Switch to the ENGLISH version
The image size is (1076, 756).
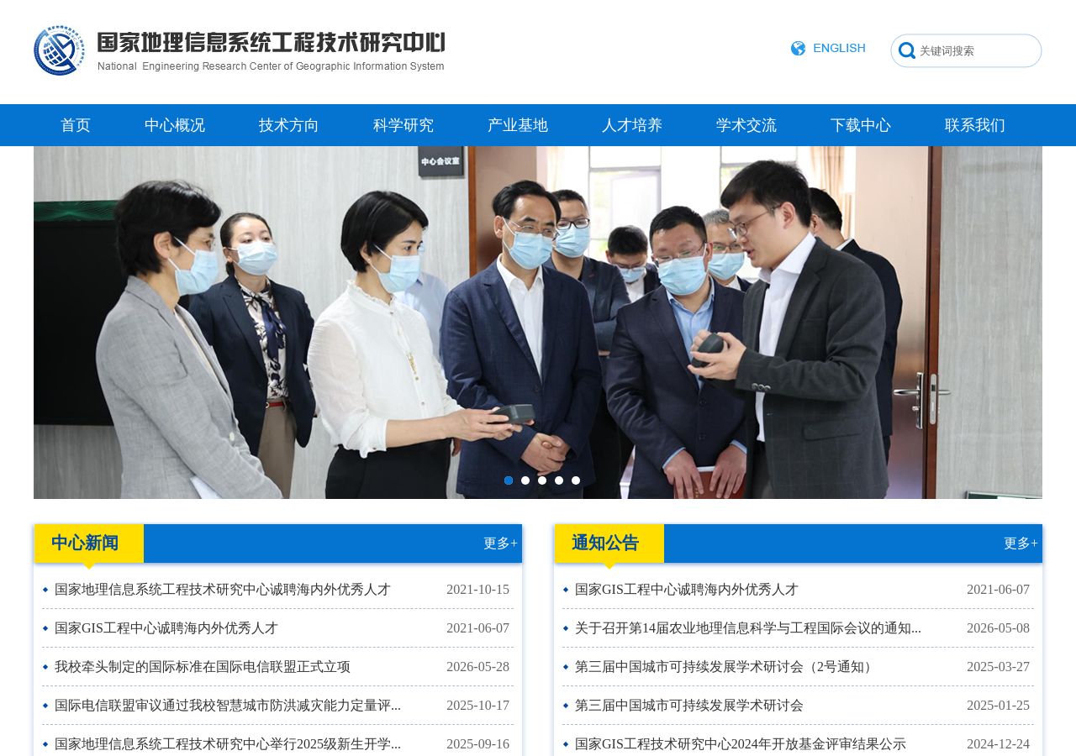pyautogui.click(x=839, y=49)
